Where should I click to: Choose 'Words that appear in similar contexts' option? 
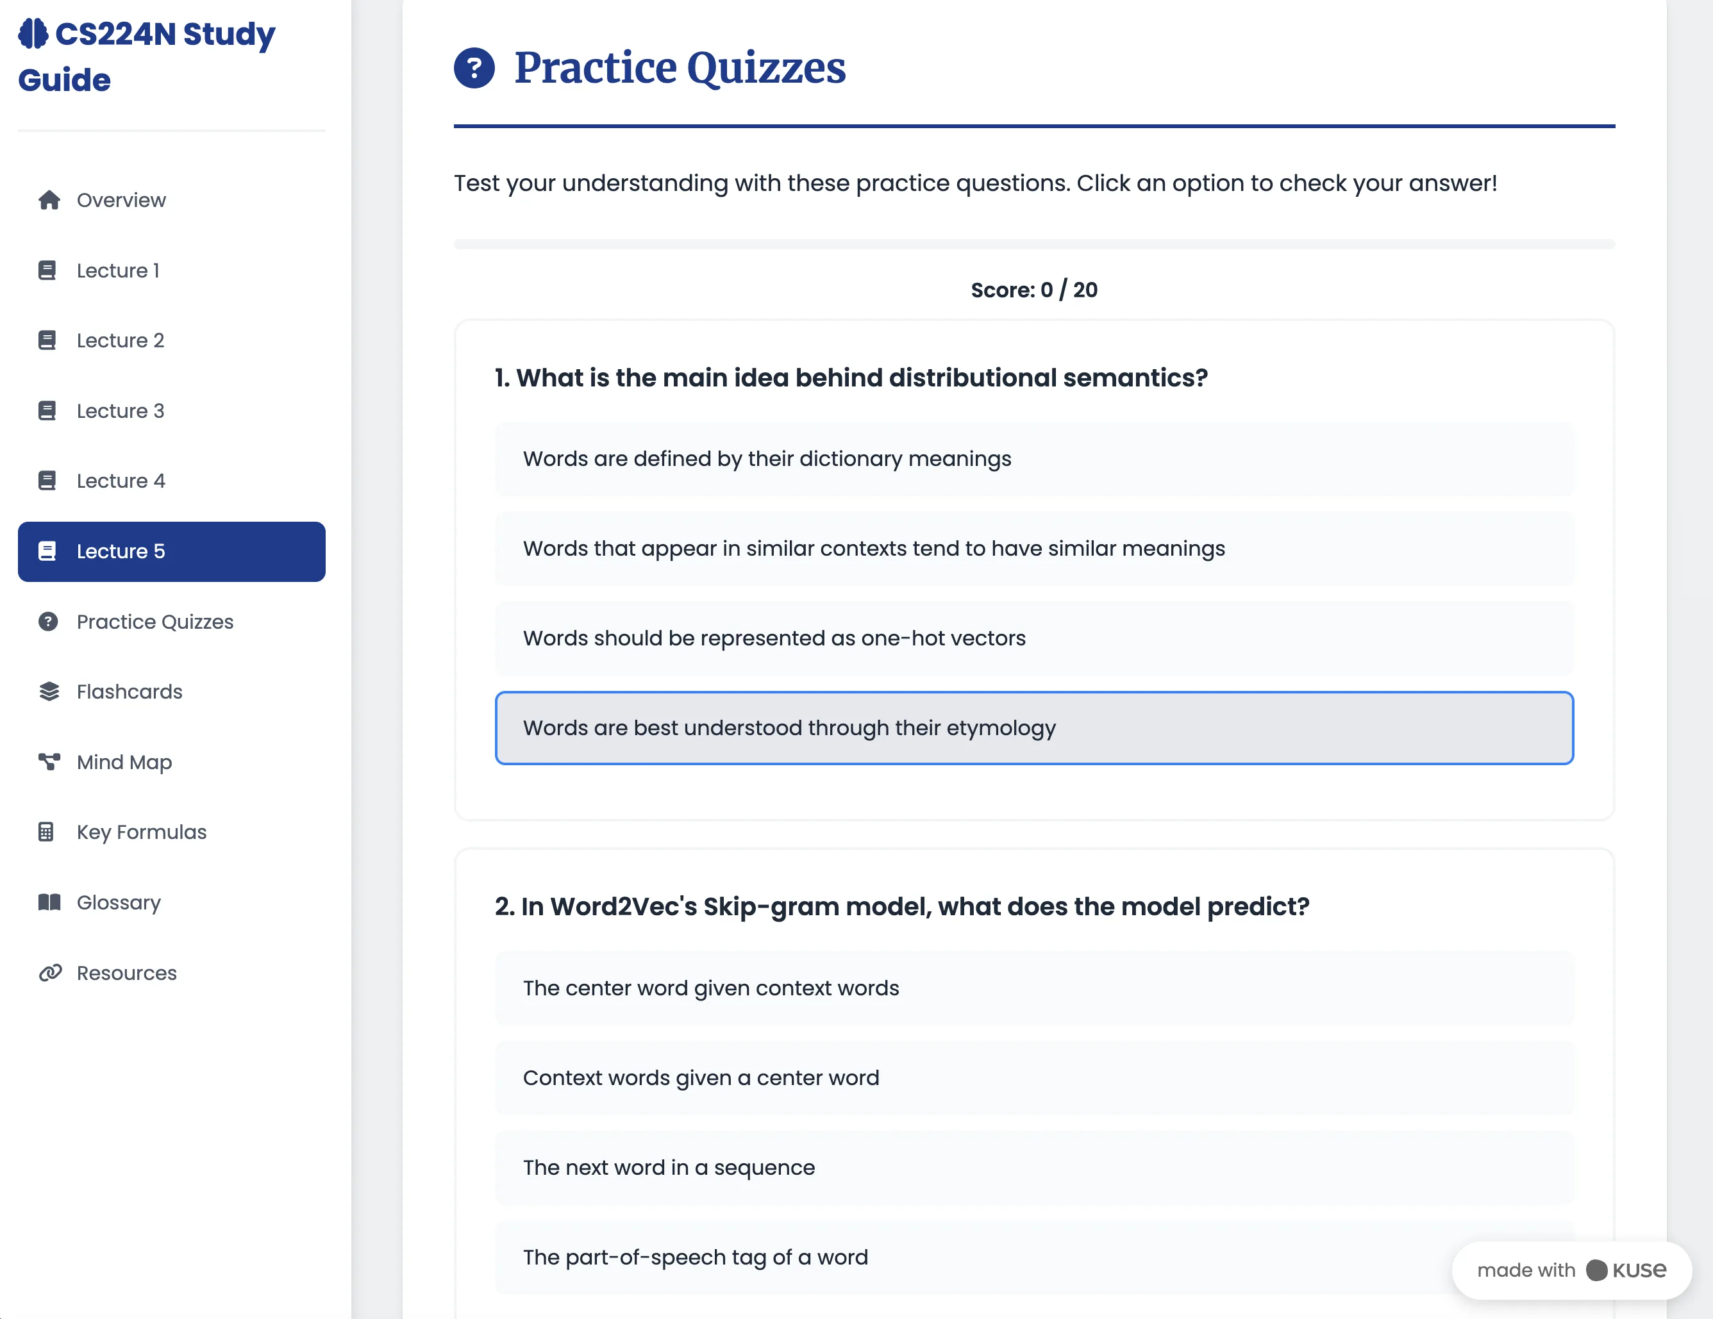pyautogui.click(x=1033, y=548)
